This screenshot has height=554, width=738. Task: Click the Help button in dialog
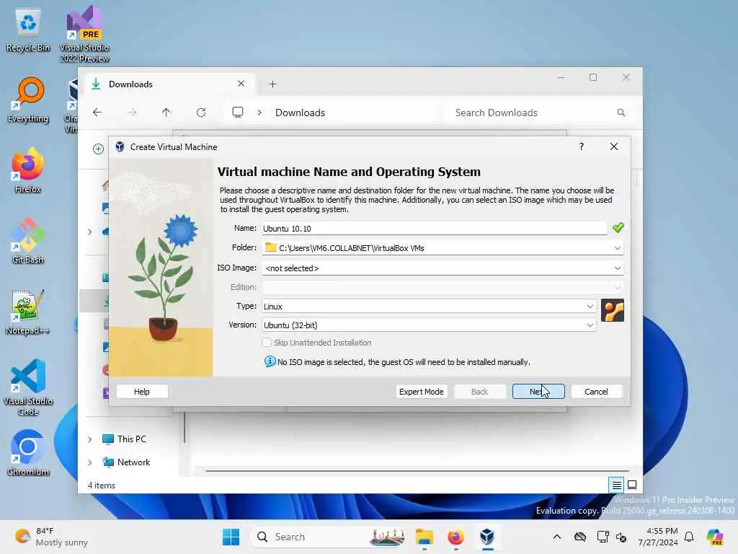tap(142, 392)
